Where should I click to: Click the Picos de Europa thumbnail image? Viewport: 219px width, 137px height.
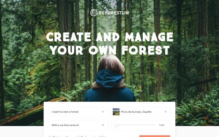[116, 112]
